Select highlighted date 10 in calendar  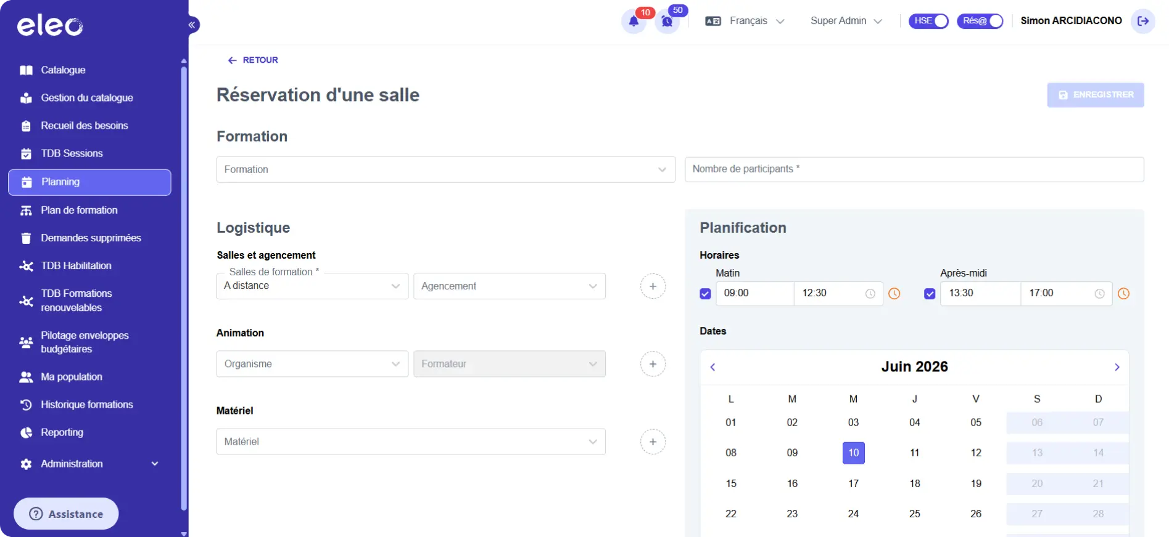(853, 453)
